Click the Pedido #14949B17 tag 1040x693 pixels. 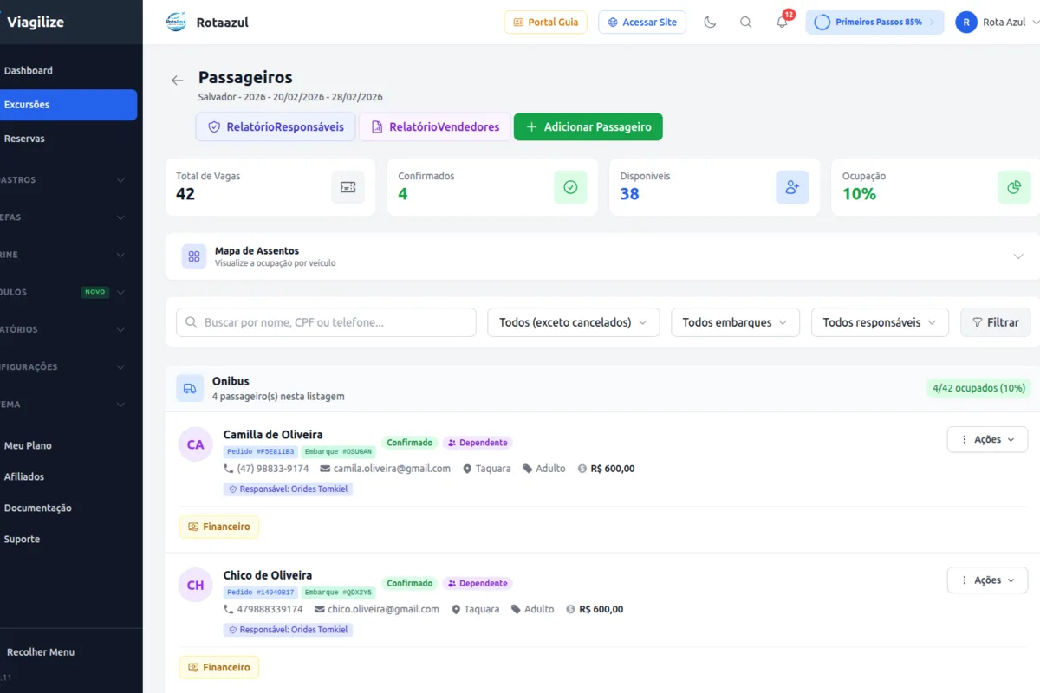point(261,593)
